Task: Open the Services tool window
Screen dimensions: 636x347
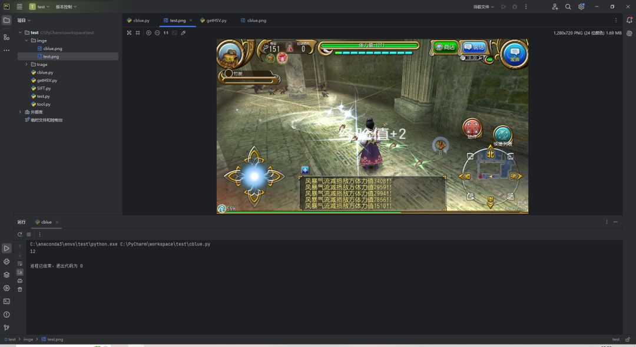Action: pos(6,288)
